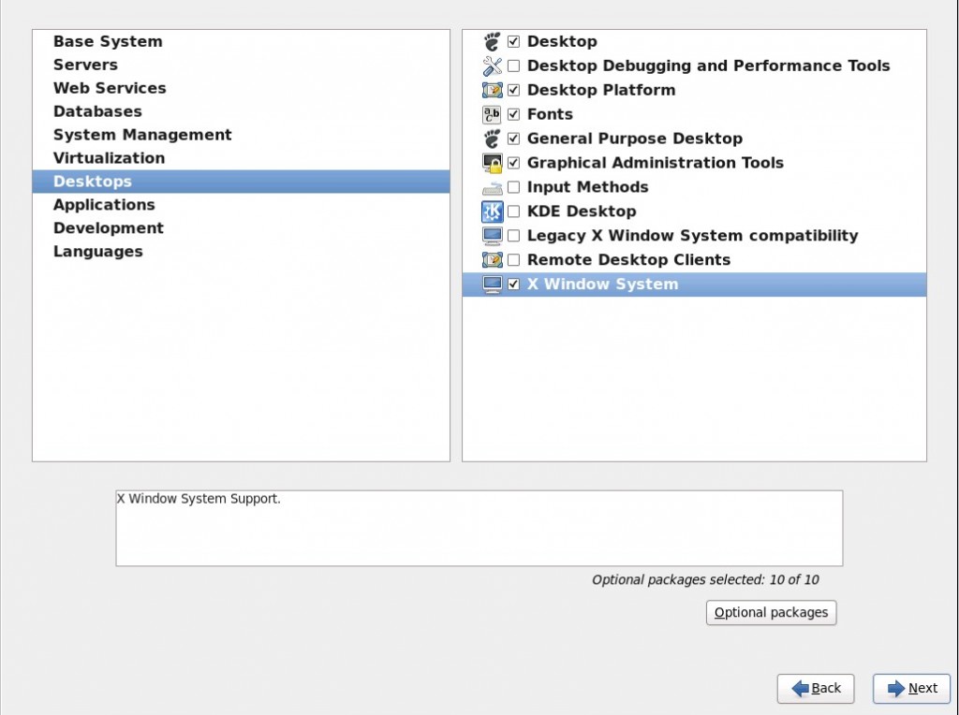Click the Graphical Administration Tools lock icon
The height and width of the screenshot is (715, 959).
[x=491, y=163]
